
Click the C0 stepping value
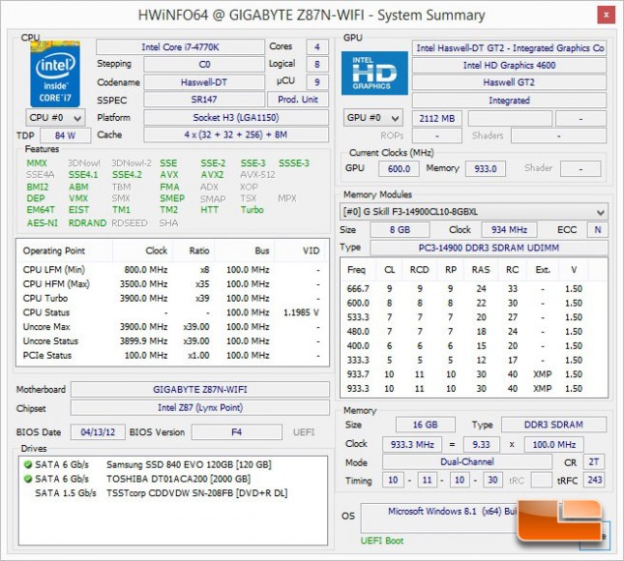point(204,65)
